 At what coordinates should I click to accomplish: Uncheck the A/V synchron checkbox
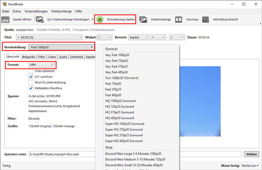31,77
